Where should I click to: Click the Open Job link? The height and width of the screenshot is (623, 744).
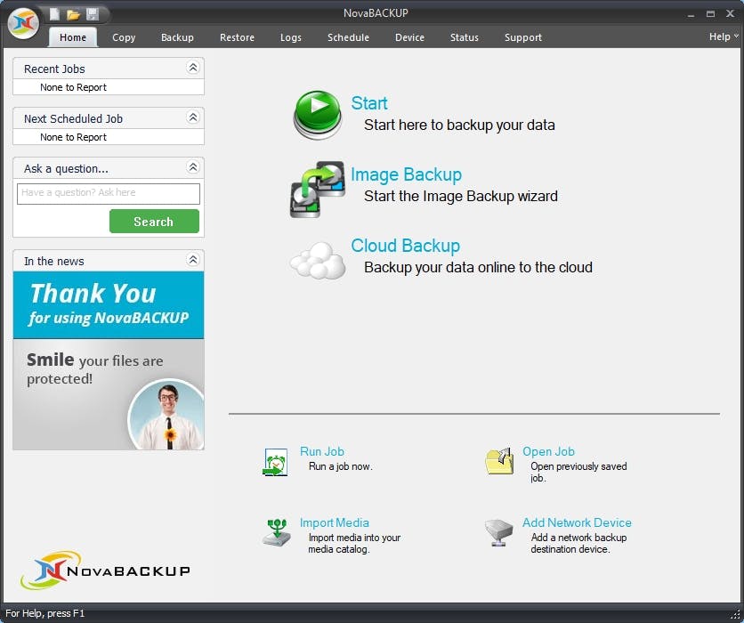pos(548,451)
